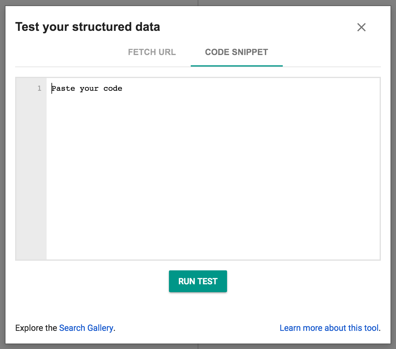Select the CODE SNIPPET tab
Viewport: 396px width, 349px height.
236,52
